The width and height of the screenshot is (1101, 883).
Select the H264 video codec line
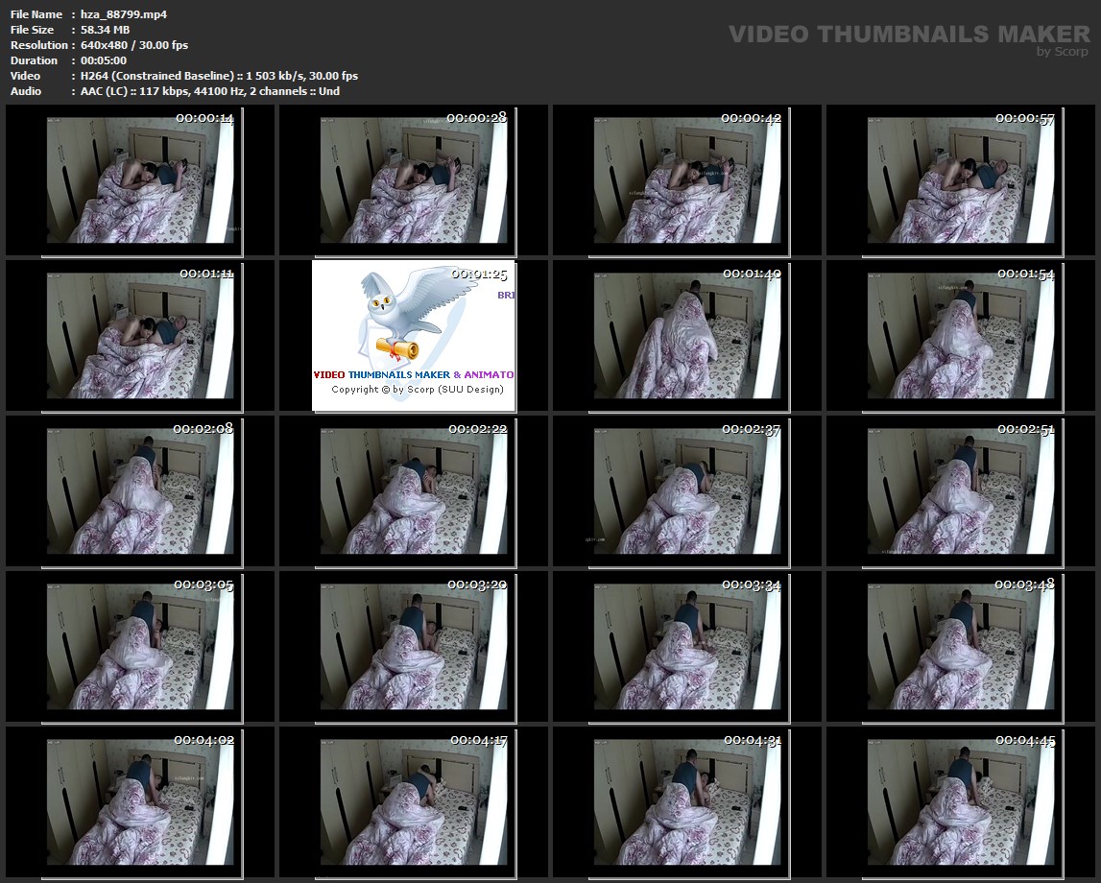point(219,76)
